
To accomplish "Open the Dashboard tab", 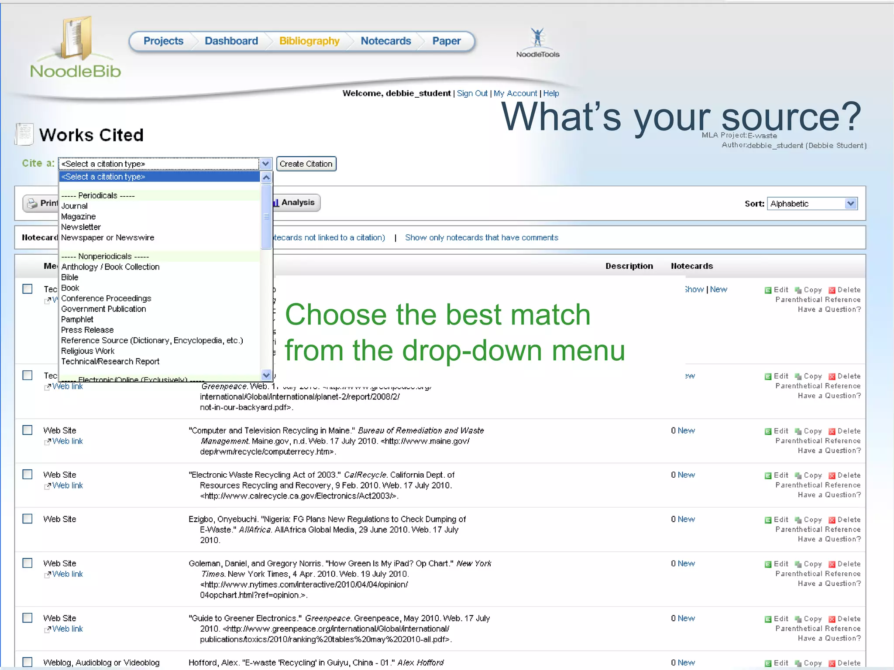I will click(x=231, y=41).
